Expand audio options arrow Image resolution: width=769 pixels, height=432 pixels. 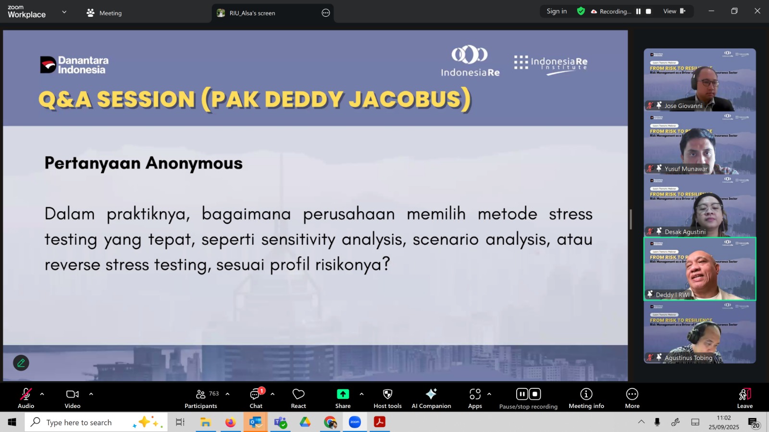pyautogui.click(x=42, y=394)
